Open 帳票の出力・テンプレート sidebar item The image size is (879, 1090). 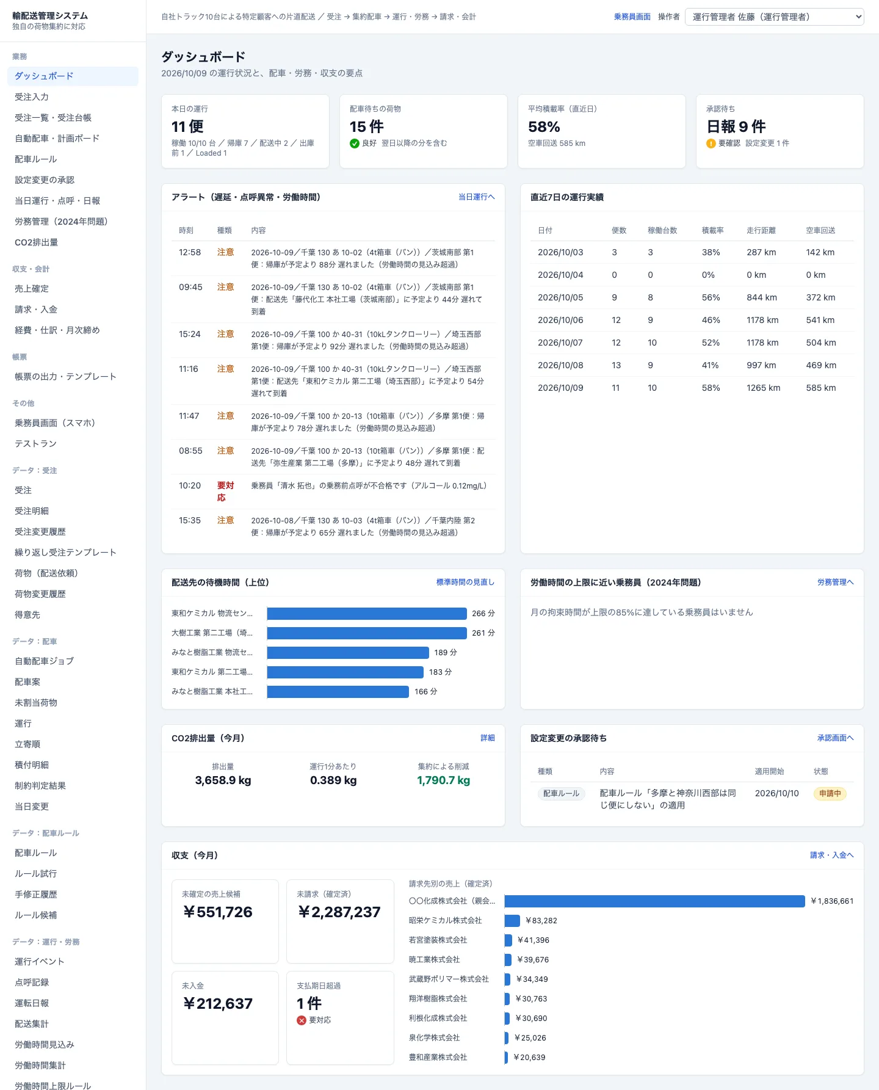pos(73,377)
